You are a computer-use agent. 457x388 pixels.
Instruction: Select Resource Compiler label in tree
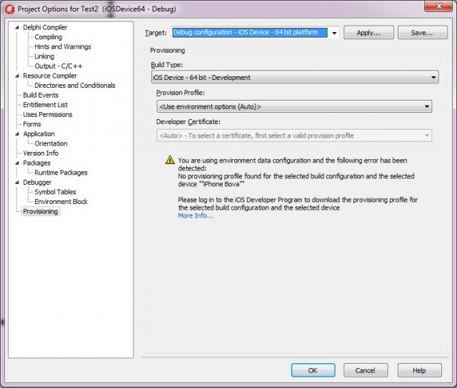point(50,76)
